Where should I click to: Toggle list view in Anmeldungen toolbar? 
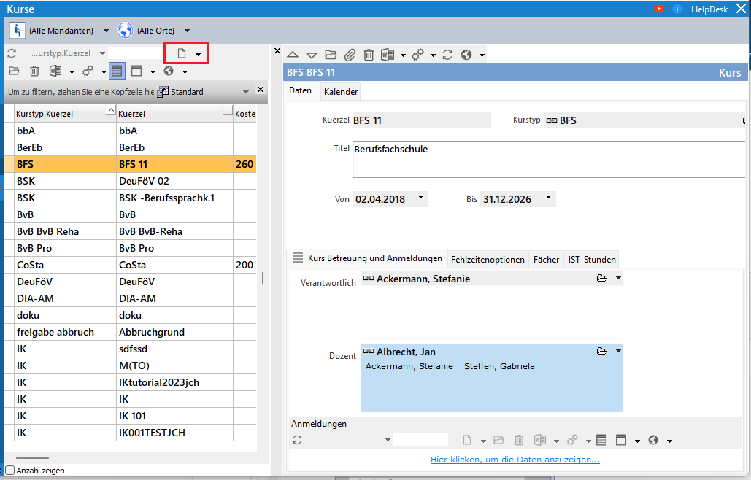601,440
